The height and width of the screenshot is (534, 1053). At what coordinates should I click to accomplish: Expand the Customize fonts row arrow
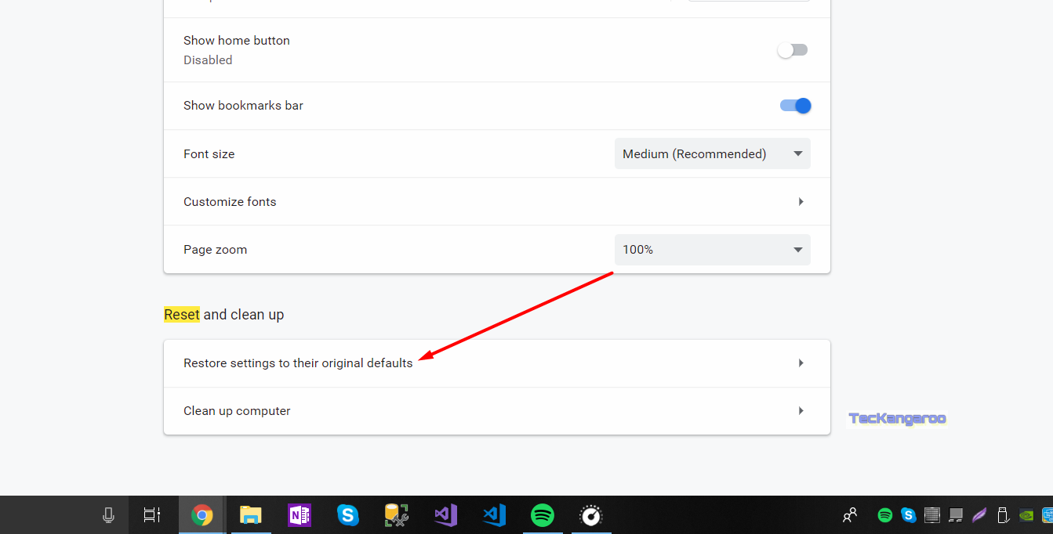tap(801, 202)
